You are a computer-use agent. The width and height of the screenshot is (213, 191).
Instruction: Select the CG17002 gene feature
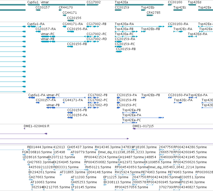point(93,5)
